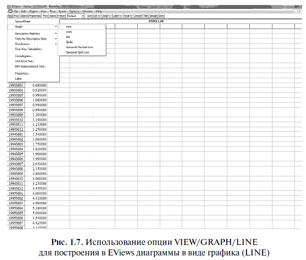This screenshot has height=260, width=306.
Task: Toggle Smpl+/- on the toolbar
Action: [x=108, y=16]
